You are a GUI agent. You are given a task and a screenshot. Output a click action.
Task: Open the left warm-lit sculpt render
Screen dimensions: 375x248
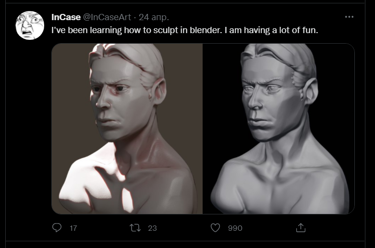tap(127, 129)
